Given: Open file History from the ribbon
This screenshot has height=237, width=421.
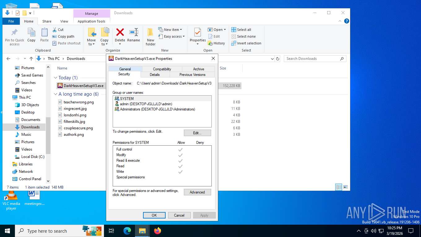Looking at the screenshot, I should [x=216, y=43].
